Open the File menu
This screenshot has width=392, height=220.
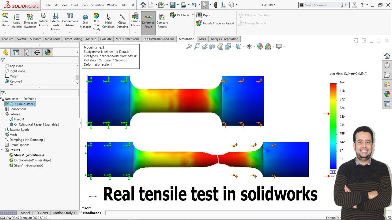point(48,5)
